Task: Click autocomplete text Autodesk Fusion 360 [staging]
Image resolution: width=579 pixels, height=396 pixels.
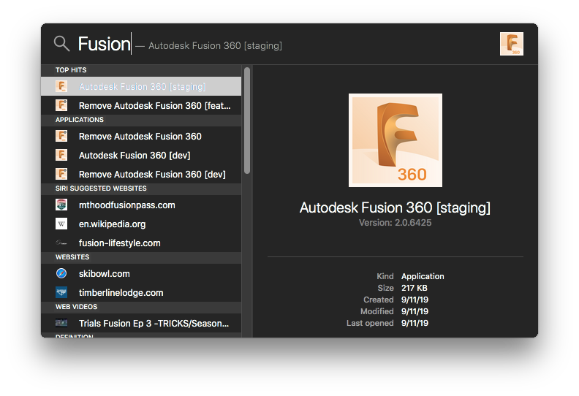Action: (215, 46)
